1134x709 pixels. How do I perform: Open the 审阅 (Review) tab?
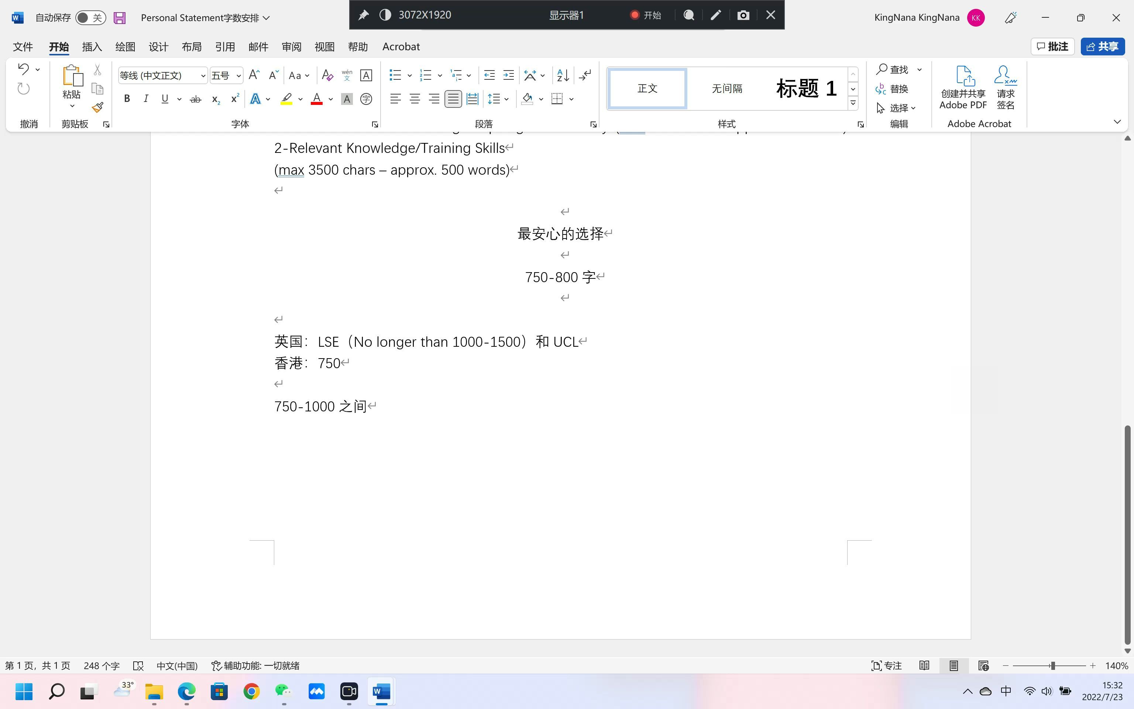coord(292,47)
